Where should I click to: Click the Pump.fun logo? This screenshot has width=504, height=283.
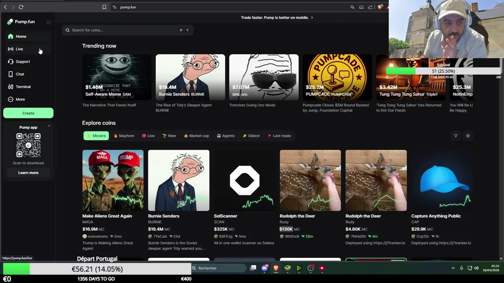coord(21,22)
